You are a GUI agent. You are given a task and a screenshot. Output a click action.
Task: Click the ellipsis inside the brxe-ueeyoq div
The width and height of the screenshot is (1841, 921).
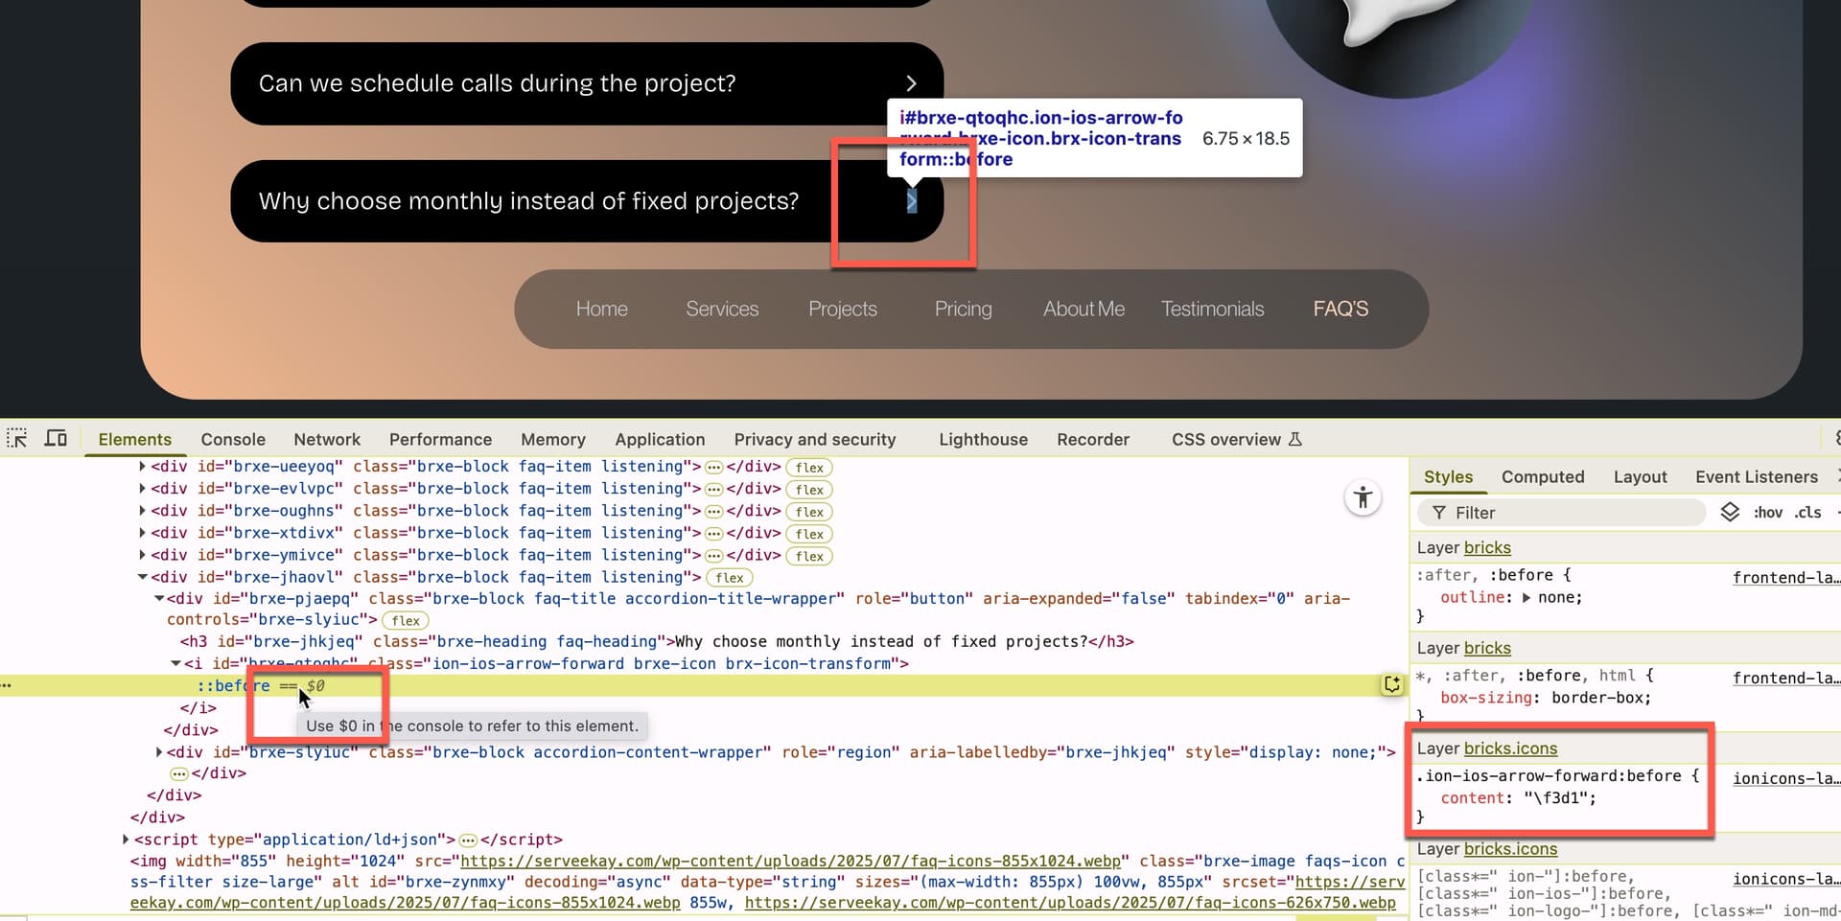pyautogui.click(x=713, y=468)
